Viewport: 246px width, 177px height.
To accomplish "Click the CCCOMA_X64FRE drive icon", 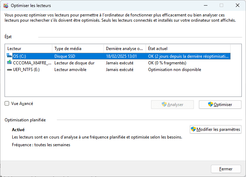I will point(9,62).
